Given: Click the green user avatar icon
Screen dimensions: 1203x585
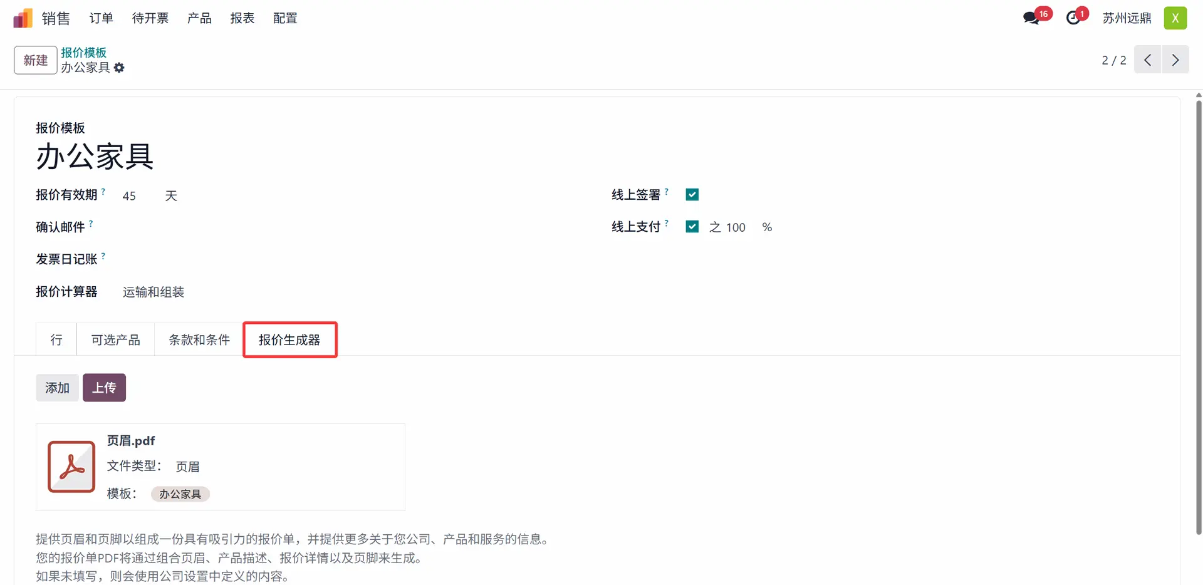Looking at the screenshot, I should pyautogui.click(x=1175, y=18).
